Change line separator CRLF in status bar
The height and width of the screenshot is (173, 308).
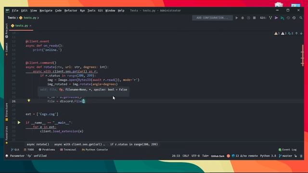[x=186, y=156]
